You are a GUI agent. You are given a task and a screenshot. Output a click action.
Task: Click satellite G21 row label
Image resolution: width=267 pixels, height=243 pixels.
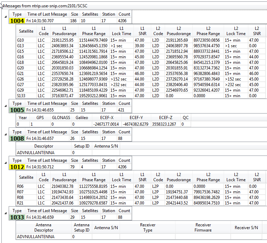point(20,74)
